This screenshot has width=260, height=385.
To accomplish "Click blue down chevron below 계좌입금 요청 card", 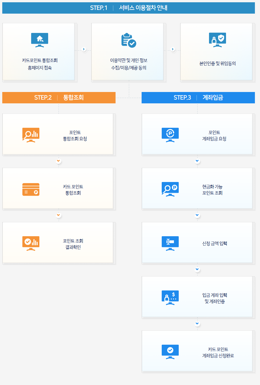I will click(197, 161).
